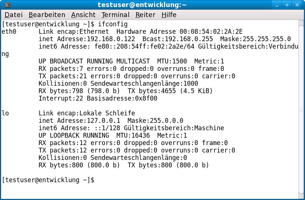Click the scrollbar down arrow

coord(301,196)
